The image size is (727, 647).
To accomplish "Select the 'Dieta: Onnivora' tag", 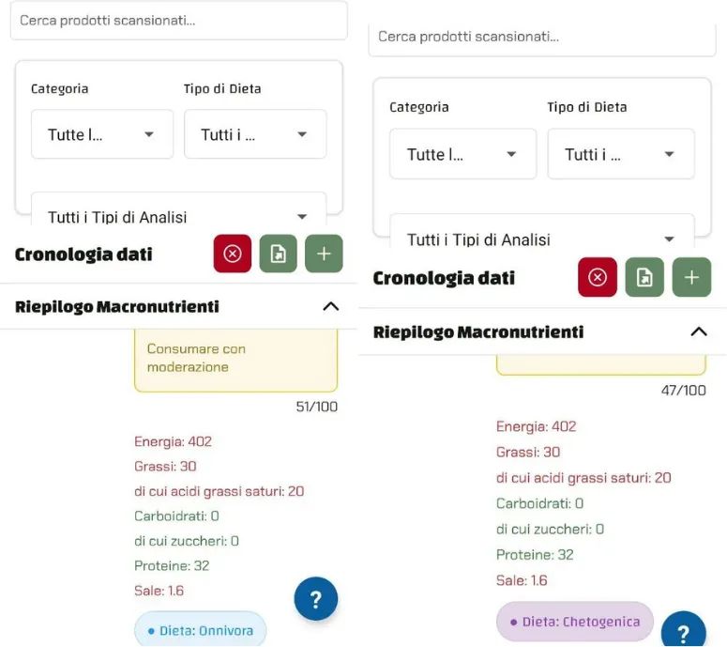I will [x=201, y=629].
